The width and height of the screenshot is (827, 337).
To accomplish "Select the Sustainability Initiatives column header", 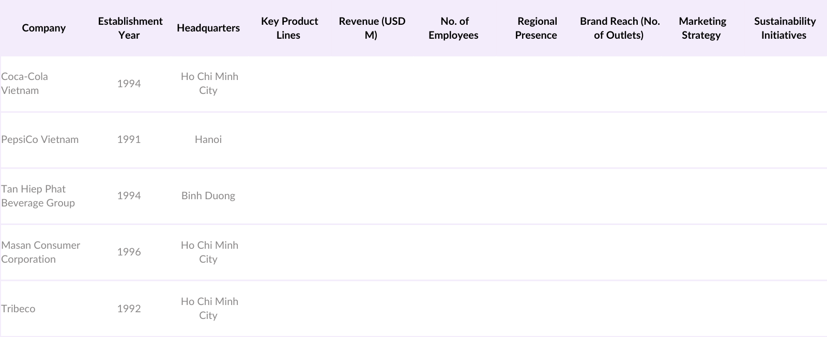I will point(784,28).
